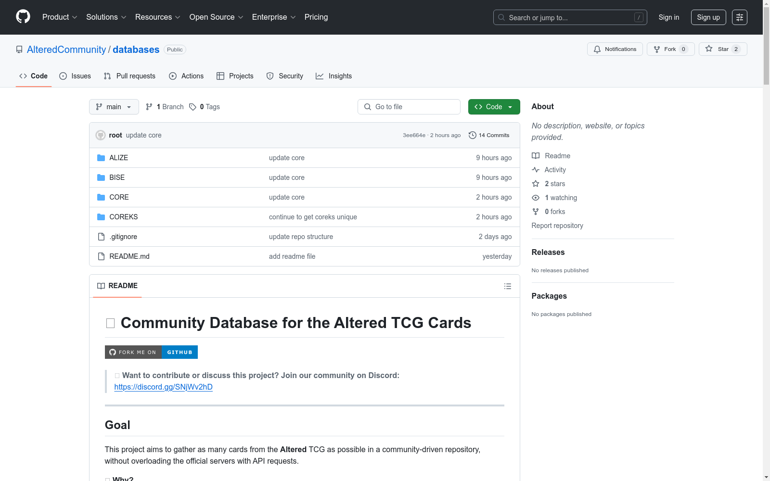Click the commits history clock icon
Screen dimensions: 770x481
(473, 135)
